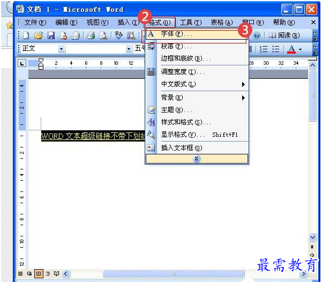322x282 pixels.
Task: Choose 样式和格式(S)... menu entry
Action: [x=197, y=122]
